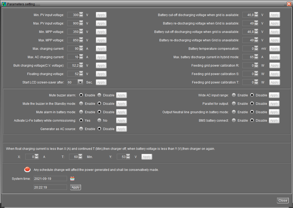This screenshot has height=208, width=293.
Task: Click the Close button at bottom right
Action: (x=283, y=200)
